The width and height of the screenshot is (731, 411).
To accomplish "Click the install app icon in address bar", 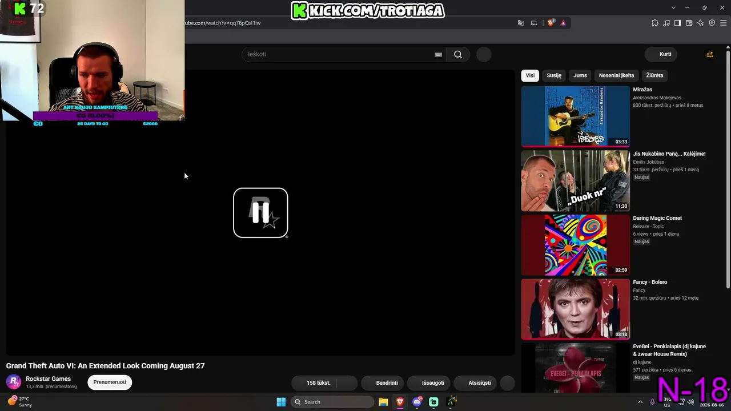I will [534, 23].
